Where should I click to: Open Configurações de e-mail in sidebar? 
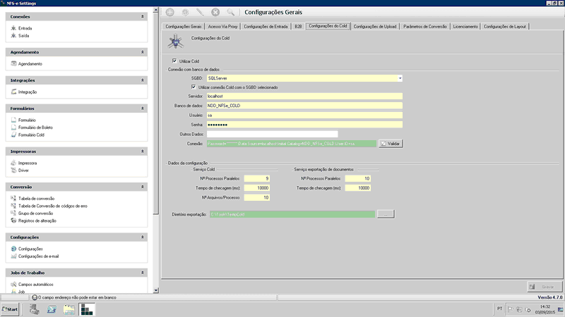38,256
